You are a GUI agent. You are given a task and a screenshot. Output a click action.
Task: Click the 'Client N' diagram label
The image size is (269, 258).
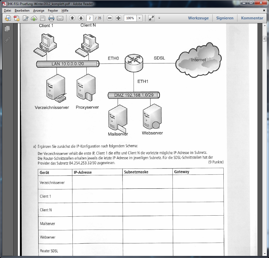[x=88, y=25]
